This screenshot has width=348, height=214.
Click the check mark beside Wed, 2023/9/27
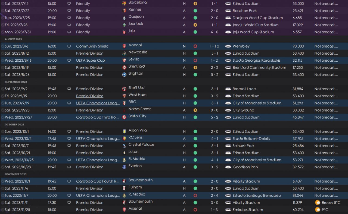point(2,117)
